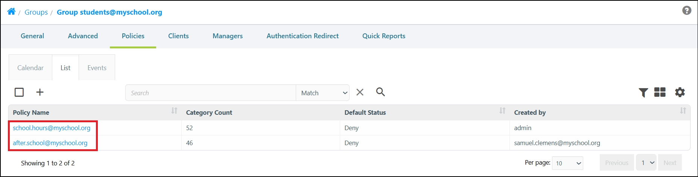This screenshot has width=698, height=177.
Task: Switch to the grid view icon
Action: 660,92
